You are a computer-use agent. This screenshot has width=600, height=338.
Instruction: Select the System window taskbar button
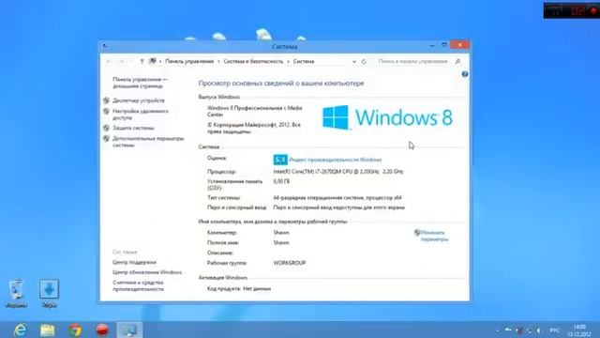point(129,330)
